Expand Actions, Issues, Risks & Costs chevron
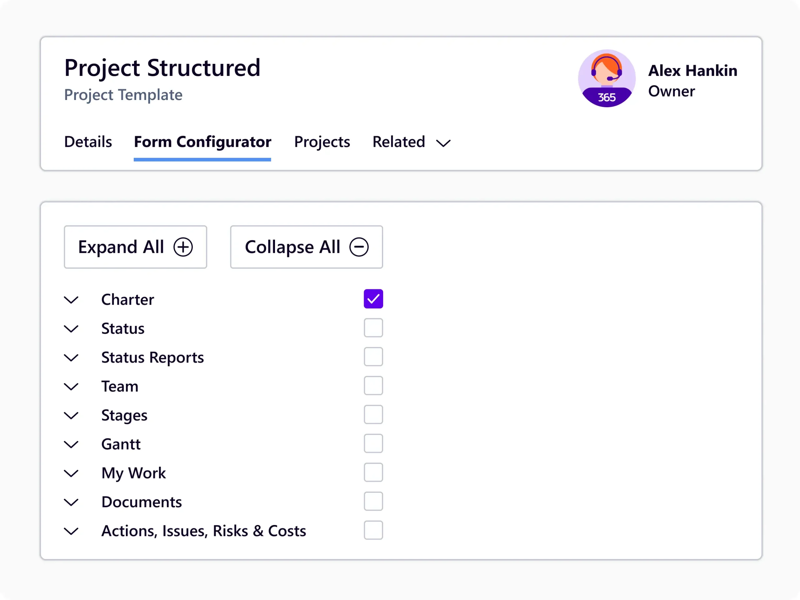 (71, 531)
